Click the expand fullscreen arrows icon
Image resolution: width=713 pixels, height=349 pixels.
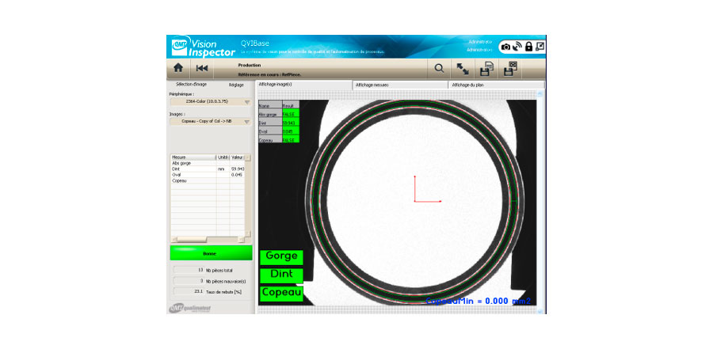[463, 69]
